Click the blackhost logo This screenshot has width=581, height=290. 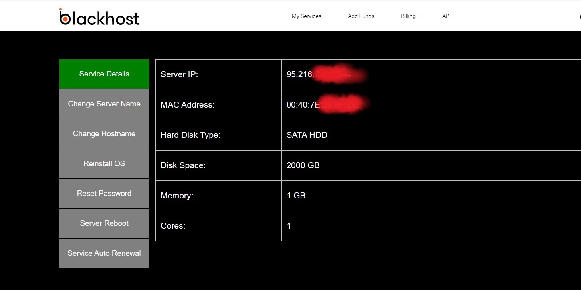(x=99, y=17)
